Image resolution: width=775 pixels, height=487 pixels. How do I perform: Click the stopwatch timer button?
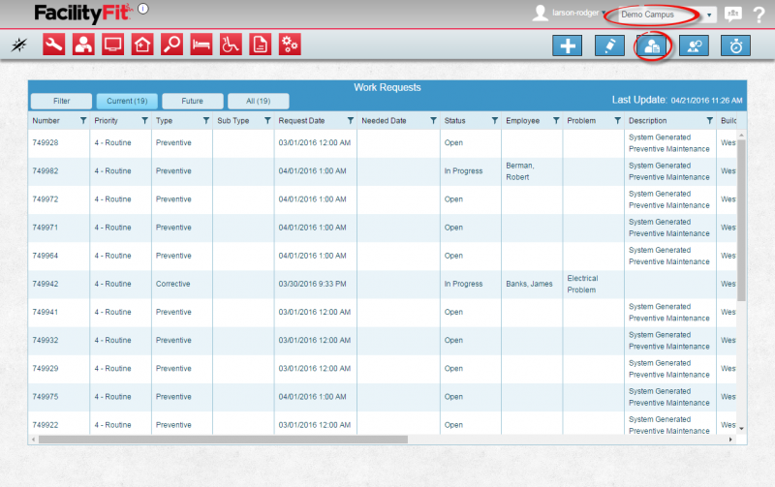tap(736, 46)
